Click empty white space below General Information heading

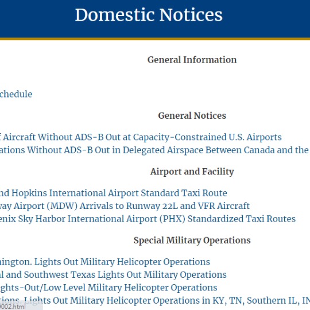(x=192, y=77)
